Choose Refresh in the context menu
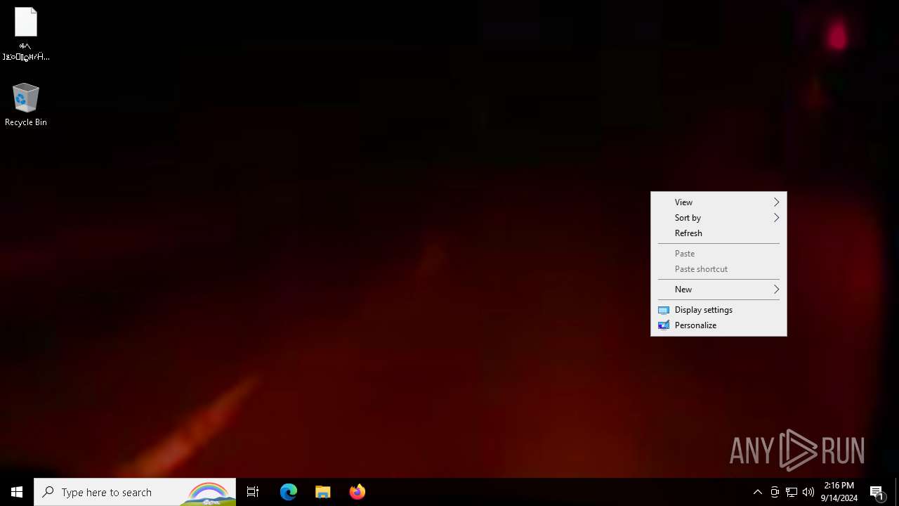The height and width of the screenshot is (506, 899). 718,233
